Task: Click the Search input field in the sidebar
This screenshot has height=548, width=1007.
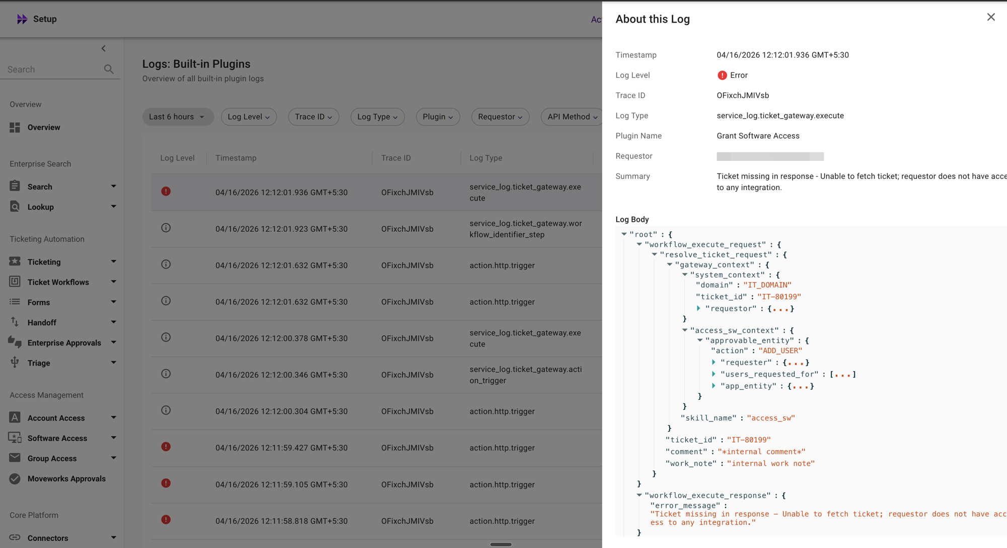Action: tap(50, 69)
